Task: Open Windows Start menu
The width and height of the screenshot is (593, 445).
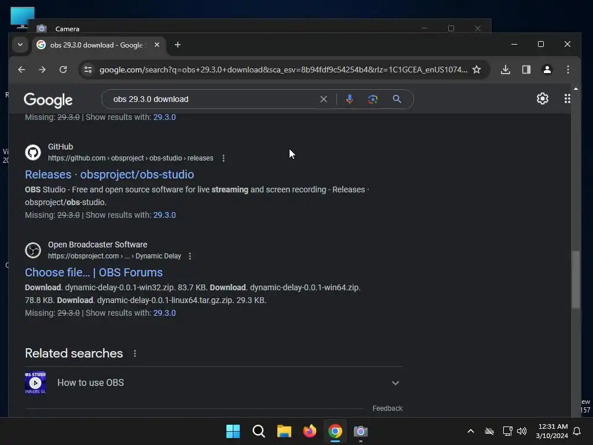Action: point(233,431)
